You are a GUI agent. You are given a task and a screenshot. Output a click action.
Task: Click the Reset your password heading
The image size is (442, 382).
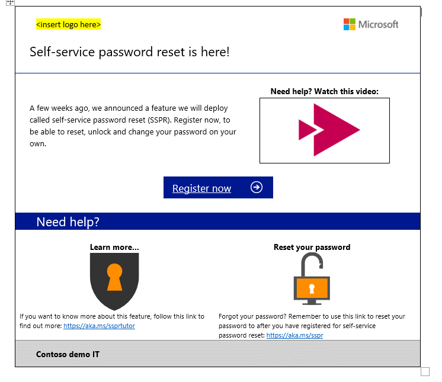312,247
